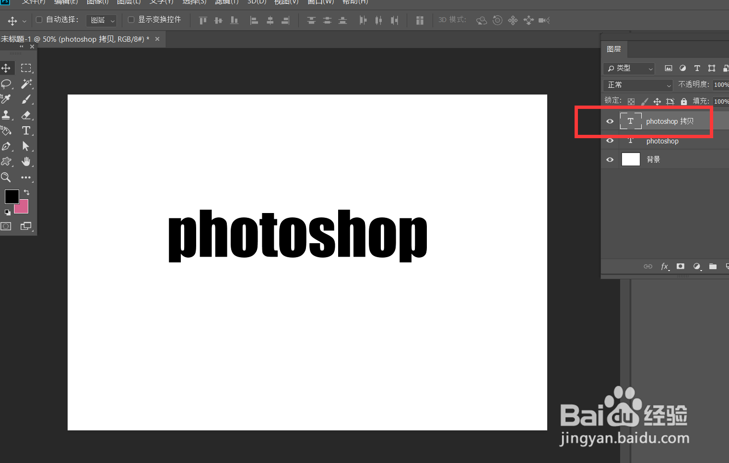Select the Horizontal Type tool
Image resolution: width=729 pixels, height=463 pixels.
pyautogui.click(x=26, y=131)
